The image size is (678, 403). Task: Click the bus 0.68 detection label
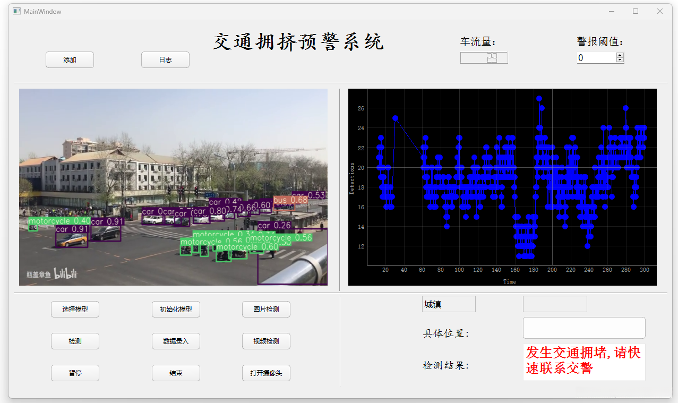pyautogui.click(x=290, y=200)
